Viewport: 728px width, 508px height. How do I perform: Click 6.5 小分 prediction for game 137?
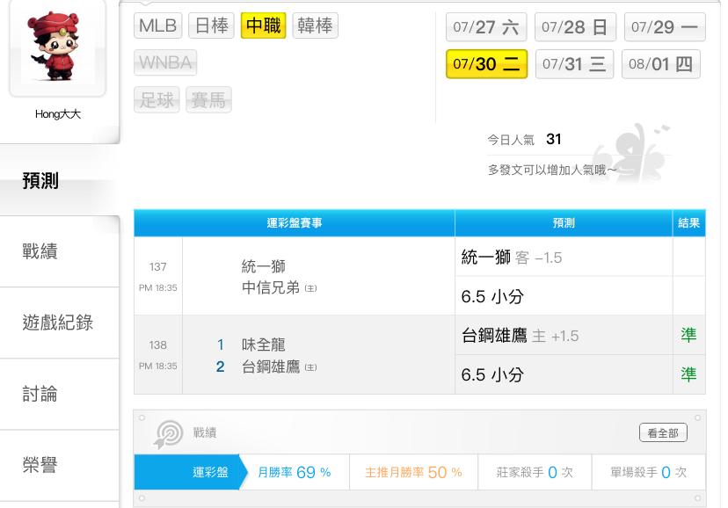point(492,296)
